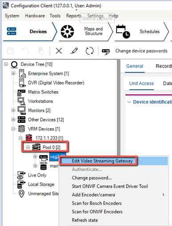Viewport: 172px width, 226px height.
Task: Open the Unit Access tab
Action: (x=141, y=84)
